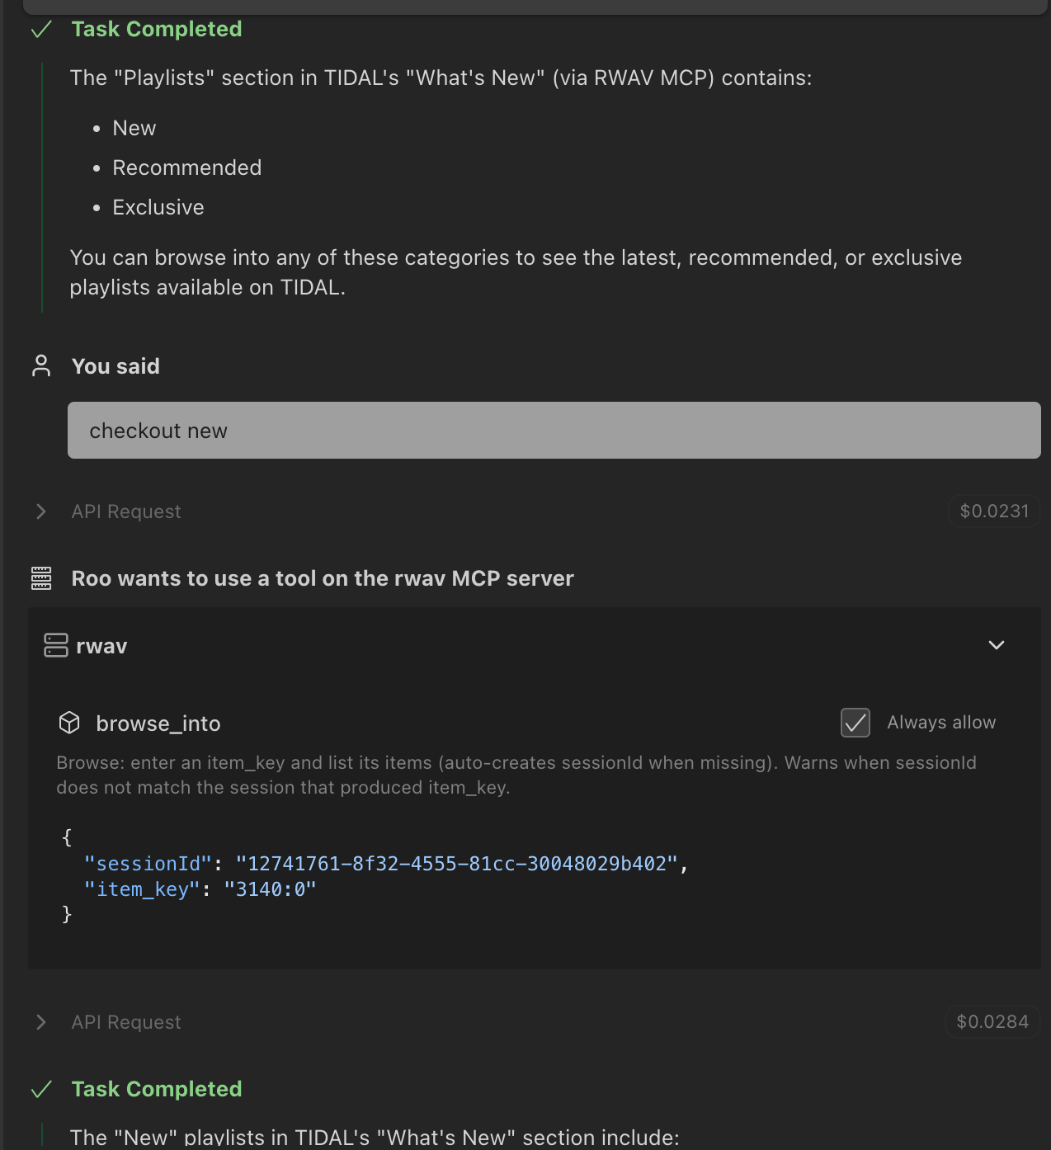Click the You said heading
1051x1150 pixels.
point(115,366)
